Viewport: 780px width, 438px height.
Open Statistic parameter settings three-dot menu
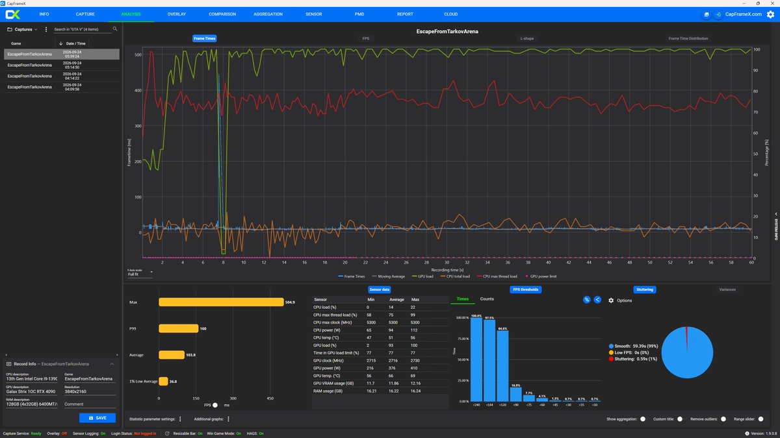pos(180,419)
